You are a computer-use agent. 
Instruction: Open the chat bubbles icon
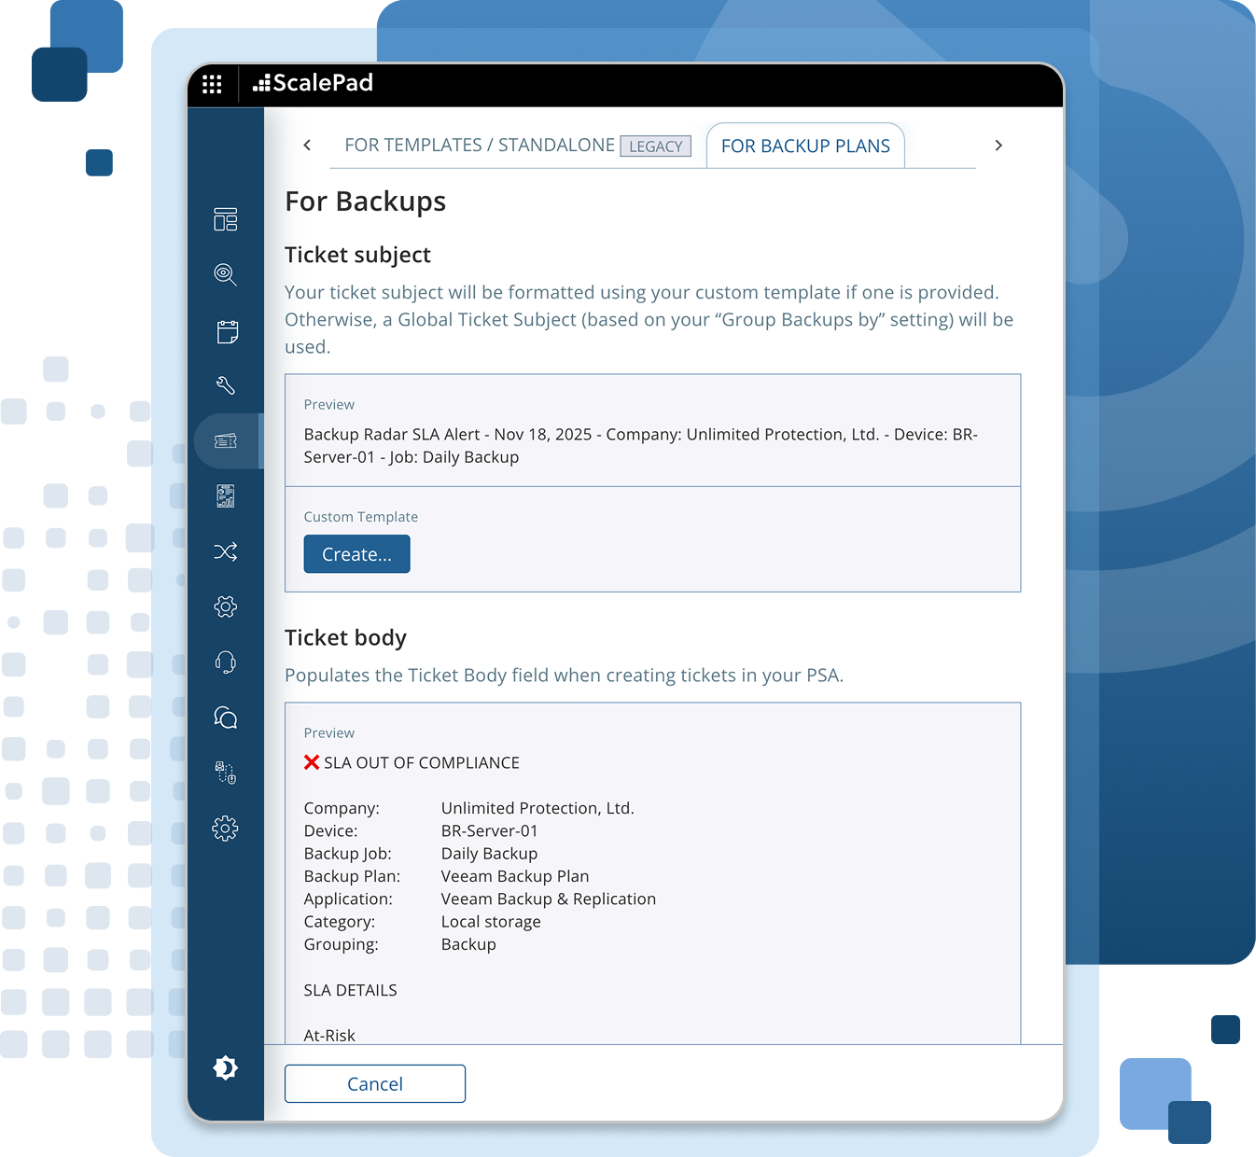pos(226,718)
